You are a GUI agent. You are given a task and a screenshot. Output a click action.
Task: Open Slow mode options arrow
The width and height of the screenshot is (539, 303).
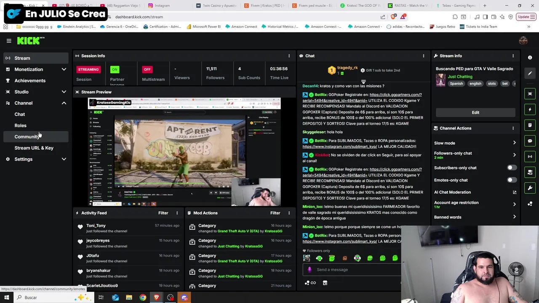pos(514,143)
